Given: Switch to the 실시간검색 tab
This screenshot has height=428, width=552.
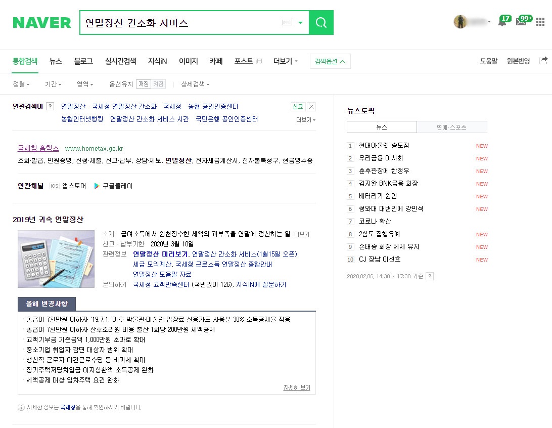Looking at the screenshot, I should (120, 61).
